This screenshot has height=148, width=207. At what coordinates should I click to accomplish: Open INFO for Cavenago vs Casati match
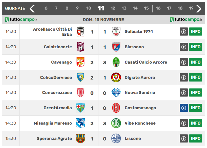(195, 62)
